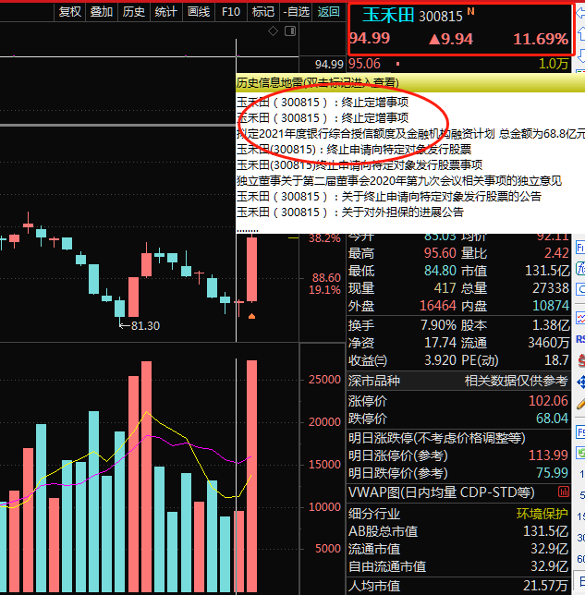585x595 pixels.
Task: Click the 标记 mark button
Action: coord(263,12)
